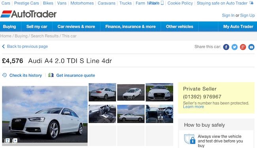257x148 pixels.
Task: Go to Buying breadcrumb
Action: 21,36
